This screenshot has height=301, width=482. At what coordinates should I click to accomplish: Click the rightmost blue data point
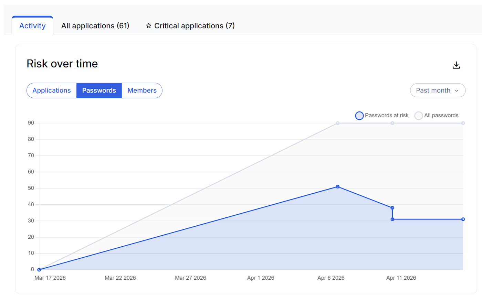click(x=463, y=219)
